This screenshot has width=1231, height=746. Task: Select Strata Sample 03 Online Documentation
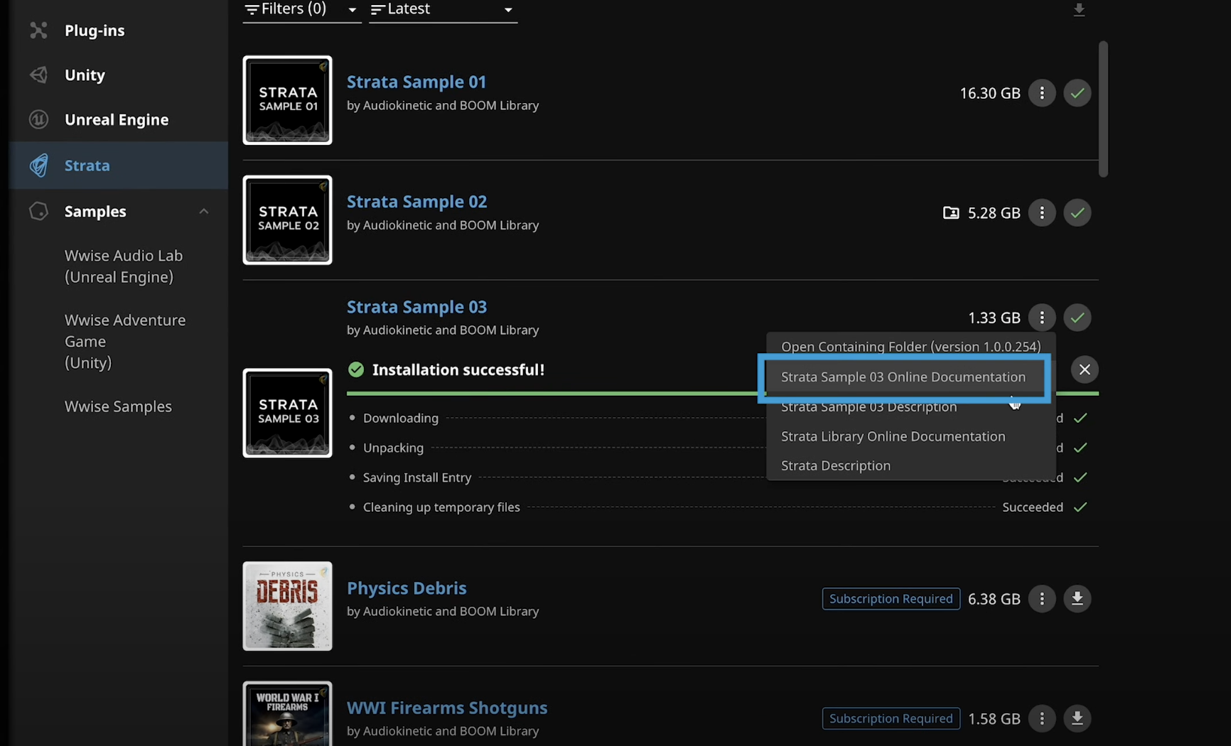(903, 377)
